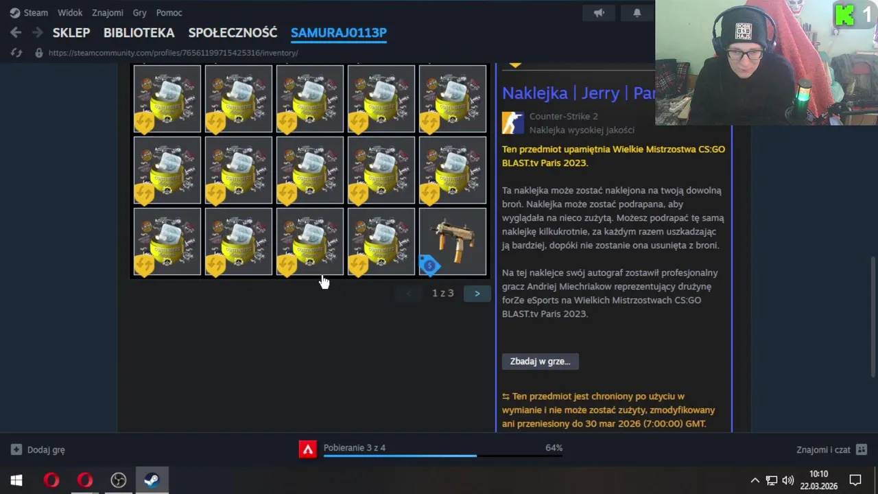The image size is (878, 494).
Task: Click the Apex download icon in bottom bar
Action: point(308,449)
